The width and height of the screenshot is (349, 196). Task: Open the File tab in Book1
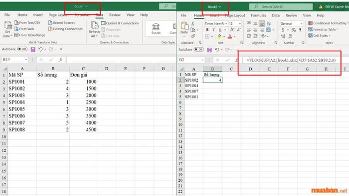pyautogui.click(x=7, y=15)
